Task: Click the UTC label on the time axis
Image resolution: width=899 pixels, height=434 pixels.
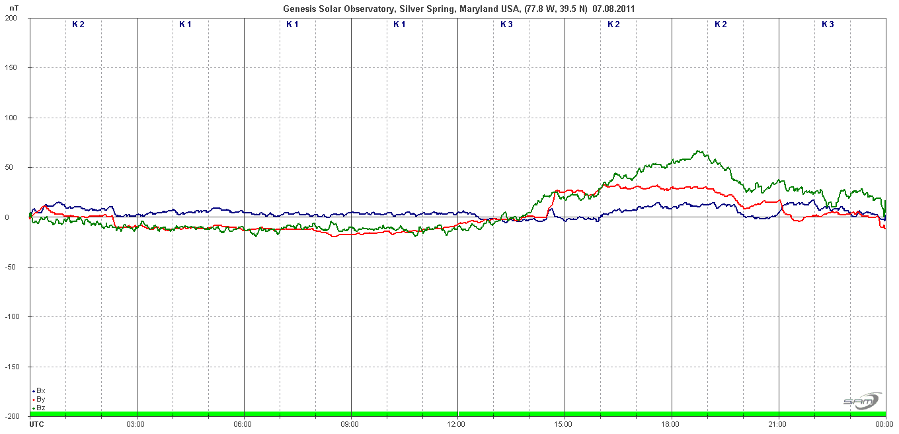Action: click(37, 423)
